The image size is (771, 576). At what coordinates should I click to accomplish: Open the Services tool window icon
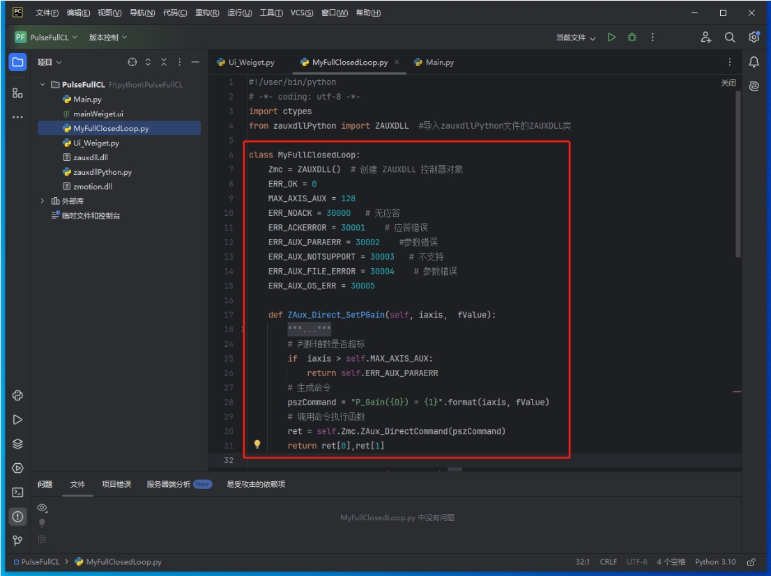tap(17, 468)
